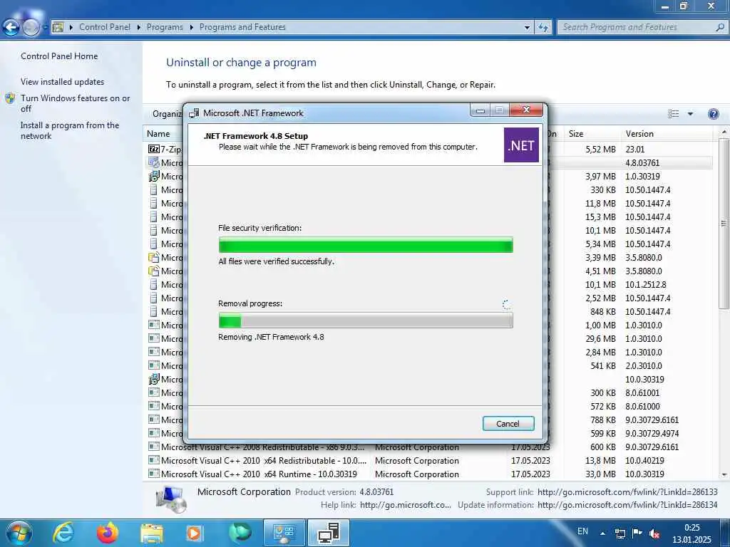Image resolution: width=730 pixels, height=547 pixels.
Task: Show hidden tray icons arrow
Action: 603,533
